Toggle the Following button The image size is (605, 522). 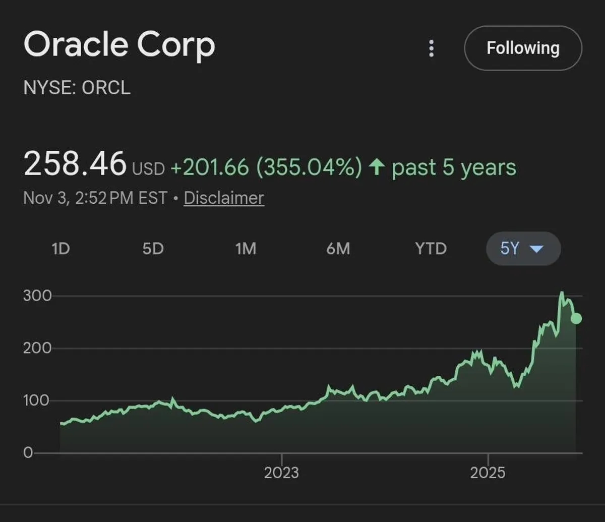[x=523, y=48]
